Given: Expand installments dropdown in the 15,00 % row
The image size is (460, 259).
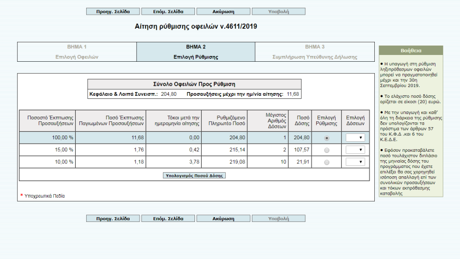Looking at the screenshot, I should point(355,150).
